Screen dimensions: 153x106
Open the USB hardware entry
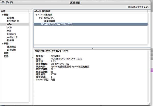9,31
